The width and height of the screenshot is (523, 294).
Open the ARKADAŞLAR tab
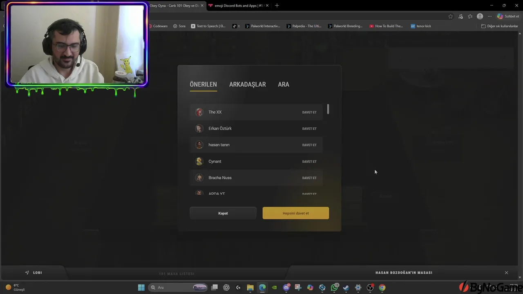click(x=247, y=85)
